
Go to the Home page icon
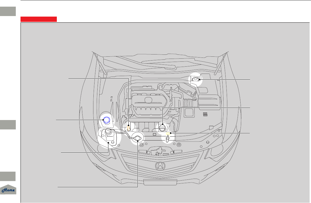pos(8,189)
